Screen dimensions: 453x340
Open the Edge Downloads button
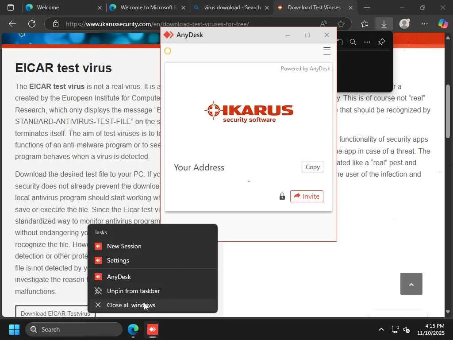pos(384,24)
